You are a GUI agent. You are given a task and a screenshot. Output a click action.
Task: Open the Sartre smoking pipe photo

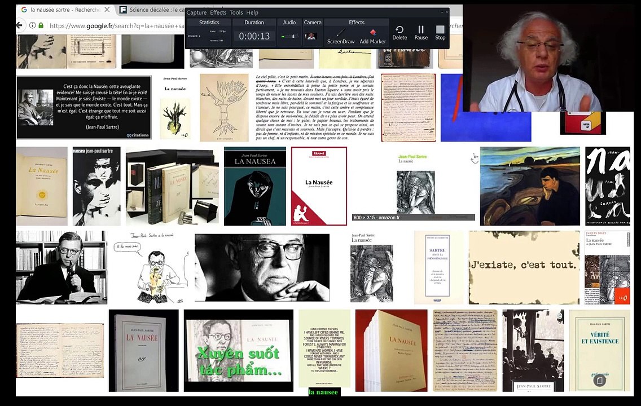[x=62, y=267]
